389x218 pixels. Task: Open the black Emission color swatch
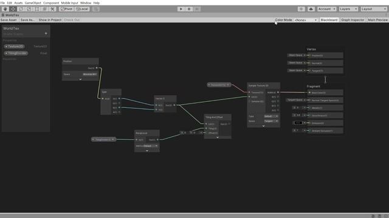298,123
